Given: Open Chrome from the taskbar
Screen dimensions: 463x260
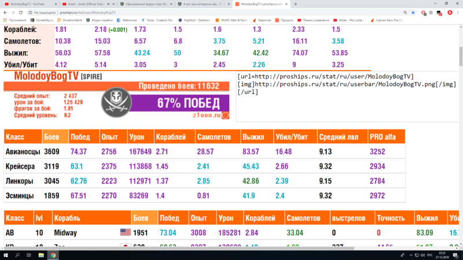Looking at the screenshot, I should coord(53,255).
